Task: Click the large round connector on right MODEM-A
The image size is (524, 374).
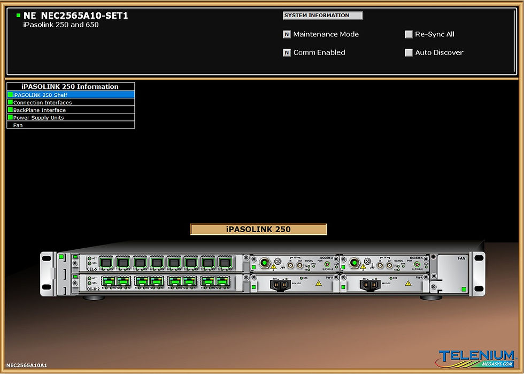Action: pos(355,263)
